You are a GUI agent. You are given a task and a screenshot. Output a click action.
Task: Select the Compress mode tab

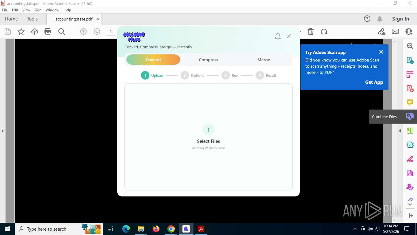(x=208, y=60)
